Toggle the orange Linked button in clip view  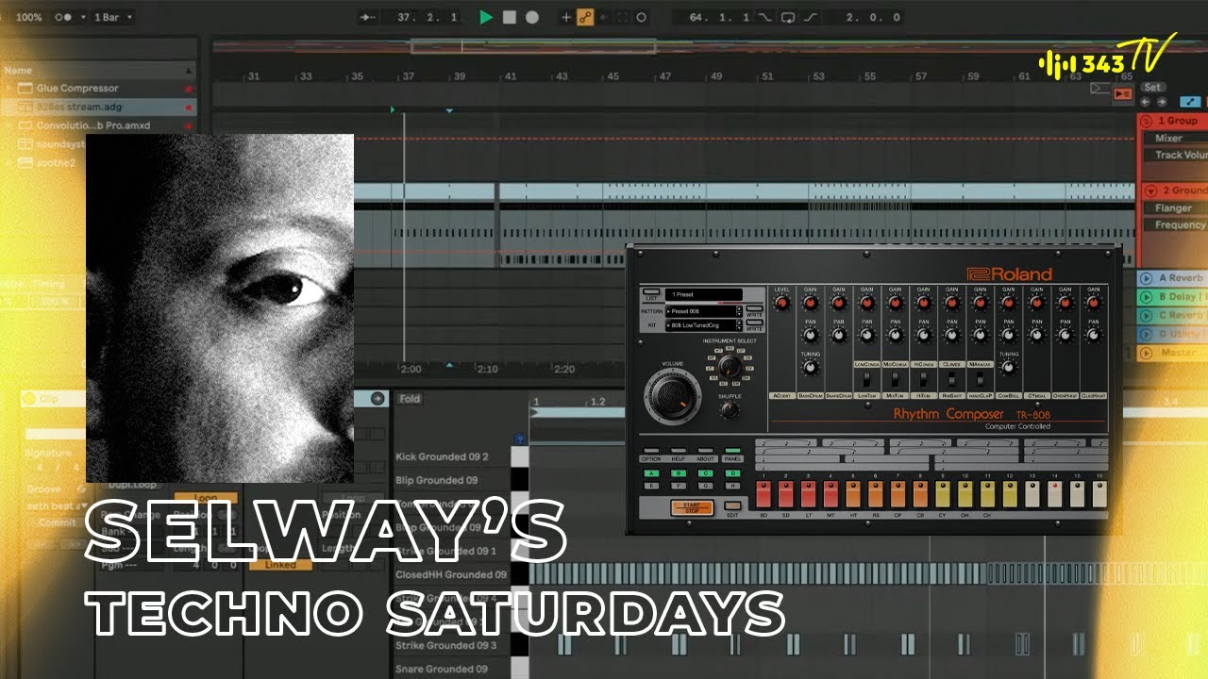[279, 565]
